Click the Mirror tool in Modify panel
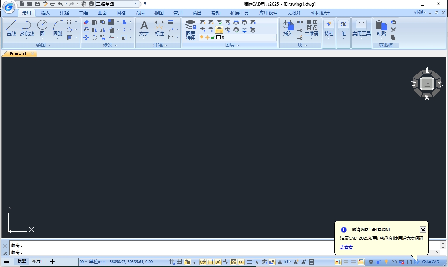448x267 pixels. tap(103, 30)
